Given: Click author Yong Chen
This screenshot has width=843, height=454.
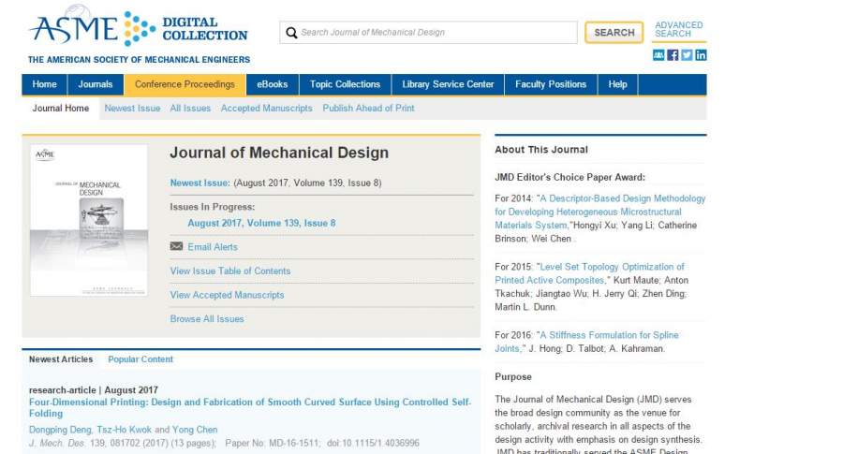Looking at the screenshot, I should (195, 430).
